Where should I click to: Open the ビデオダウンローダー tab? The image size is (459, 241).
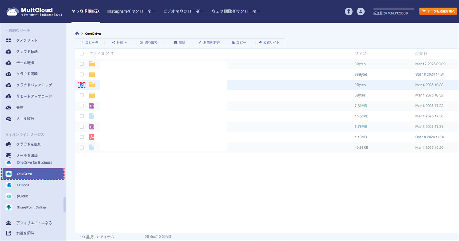click(x=183, y=11)
